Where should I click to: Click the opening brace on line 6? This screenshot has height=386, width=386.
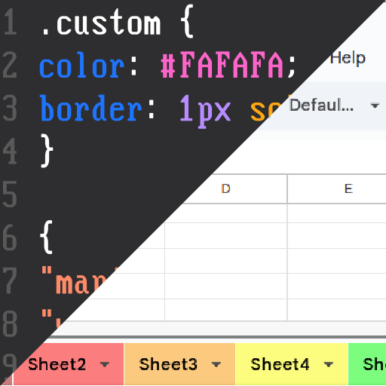(x=47, y=237)
